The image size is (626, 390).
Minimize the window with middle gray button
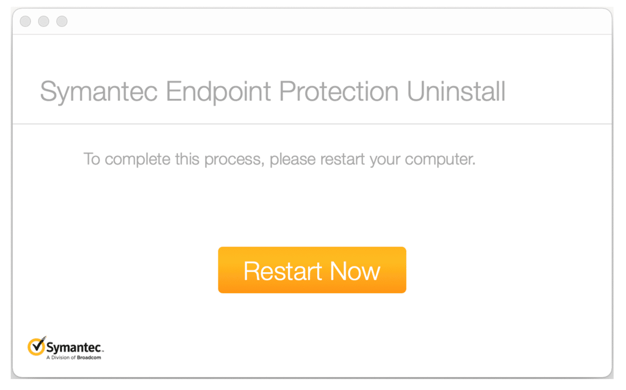coord(44,21)
